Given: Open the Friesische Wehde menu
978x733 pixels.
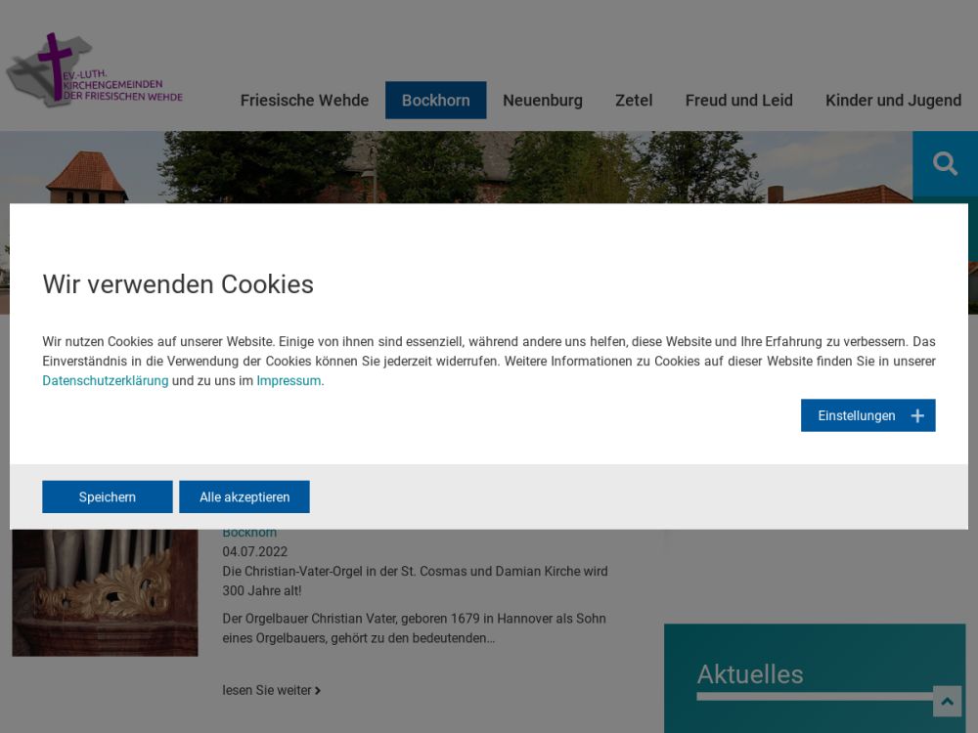Looking at the screenshot, I should click(304, 100).
